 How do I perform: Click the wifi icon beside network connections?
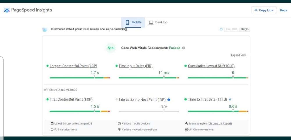point(119,130)
